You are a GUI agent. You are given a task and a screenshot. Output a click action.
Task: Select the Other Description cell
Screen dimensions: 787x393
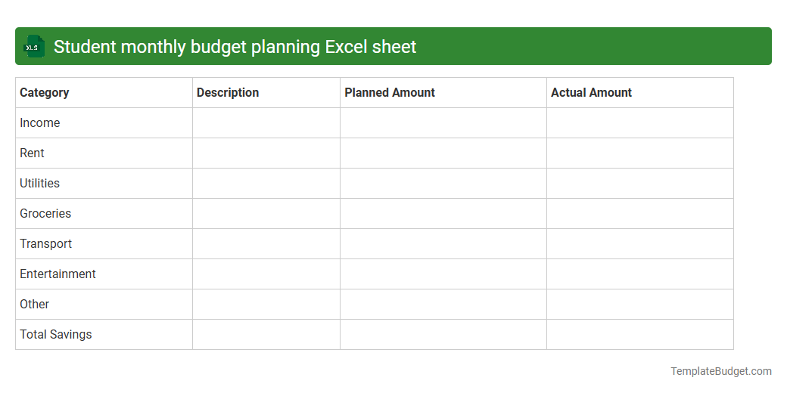click(266, 305)
